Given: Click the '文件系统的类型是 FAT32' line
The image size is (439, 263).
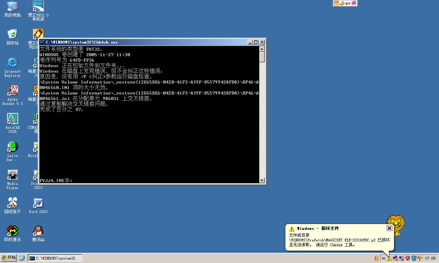Looking at the screenshot, I should pyautogui.click(x=71, y=49).
